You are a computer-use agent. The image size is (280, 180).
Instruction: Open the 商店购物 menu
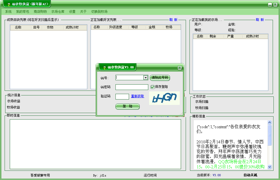40,12
